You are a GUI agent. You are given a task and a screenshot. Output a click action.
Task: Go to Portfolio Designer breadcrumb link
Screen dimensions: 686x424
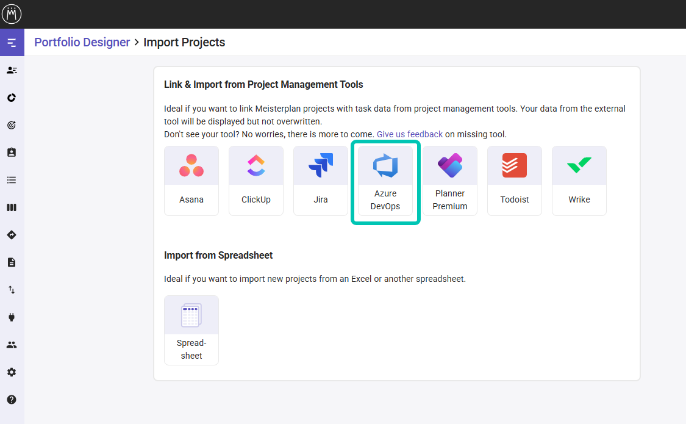(82, 42)
